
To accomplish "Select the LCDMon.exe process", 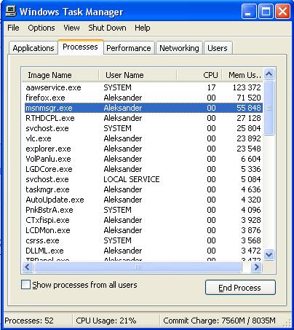I will (x=143, y=230).
